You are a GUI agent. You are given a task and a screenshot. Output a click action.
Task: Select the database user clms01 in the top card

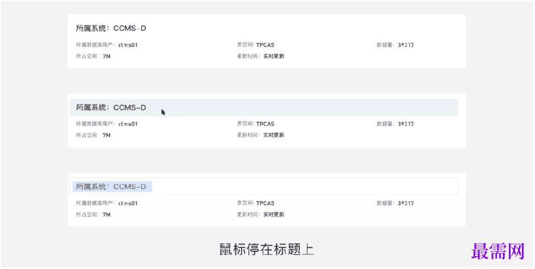point(128,45)
